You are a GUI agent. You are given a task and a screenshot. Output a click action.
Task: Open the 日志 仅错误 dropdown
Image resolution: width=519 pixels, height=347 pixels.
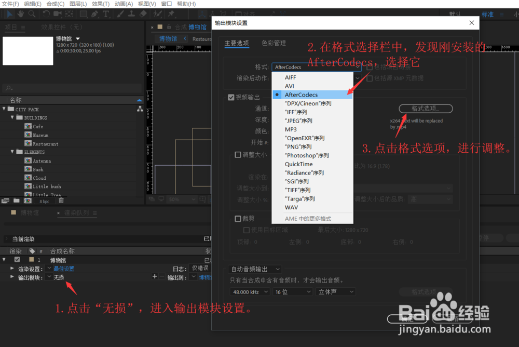click(x=200, y=268)
